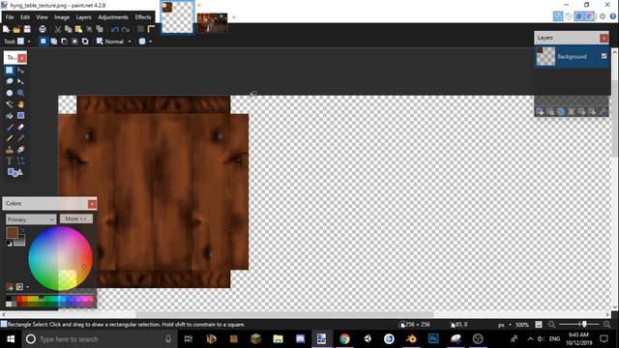This screenshot has height=348, width=619.
Task: Choose Subtract selection mode
Action: pyautogui.click(x=65, y=42)
